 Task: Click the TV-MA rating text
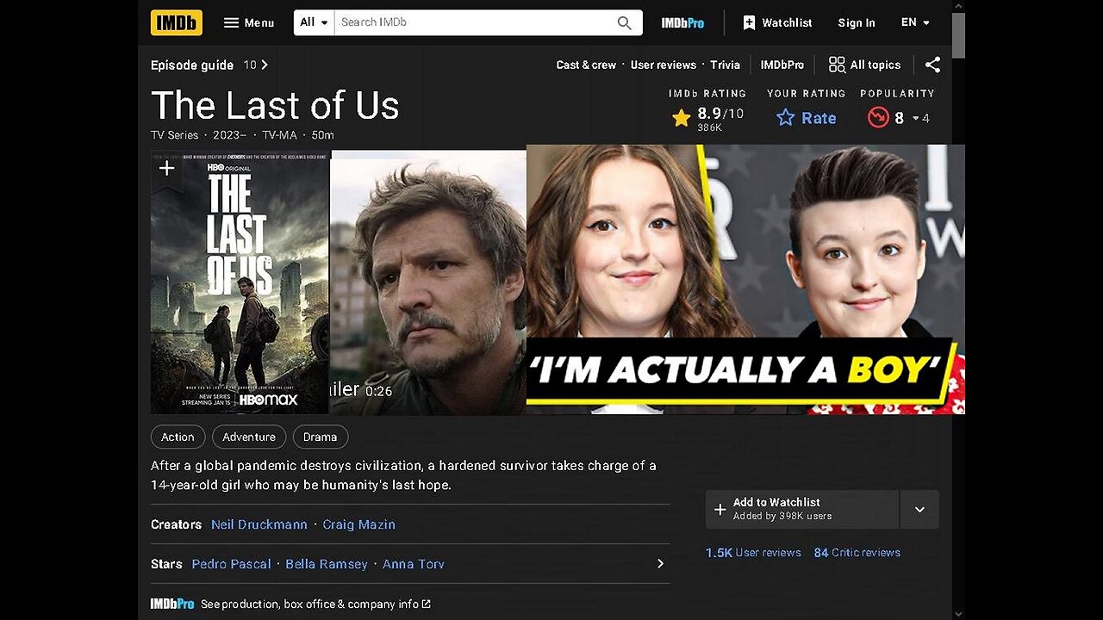282,135
